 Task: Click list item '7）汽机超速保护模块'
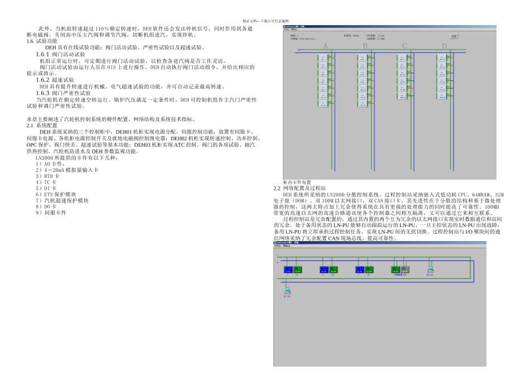(62, 200)
